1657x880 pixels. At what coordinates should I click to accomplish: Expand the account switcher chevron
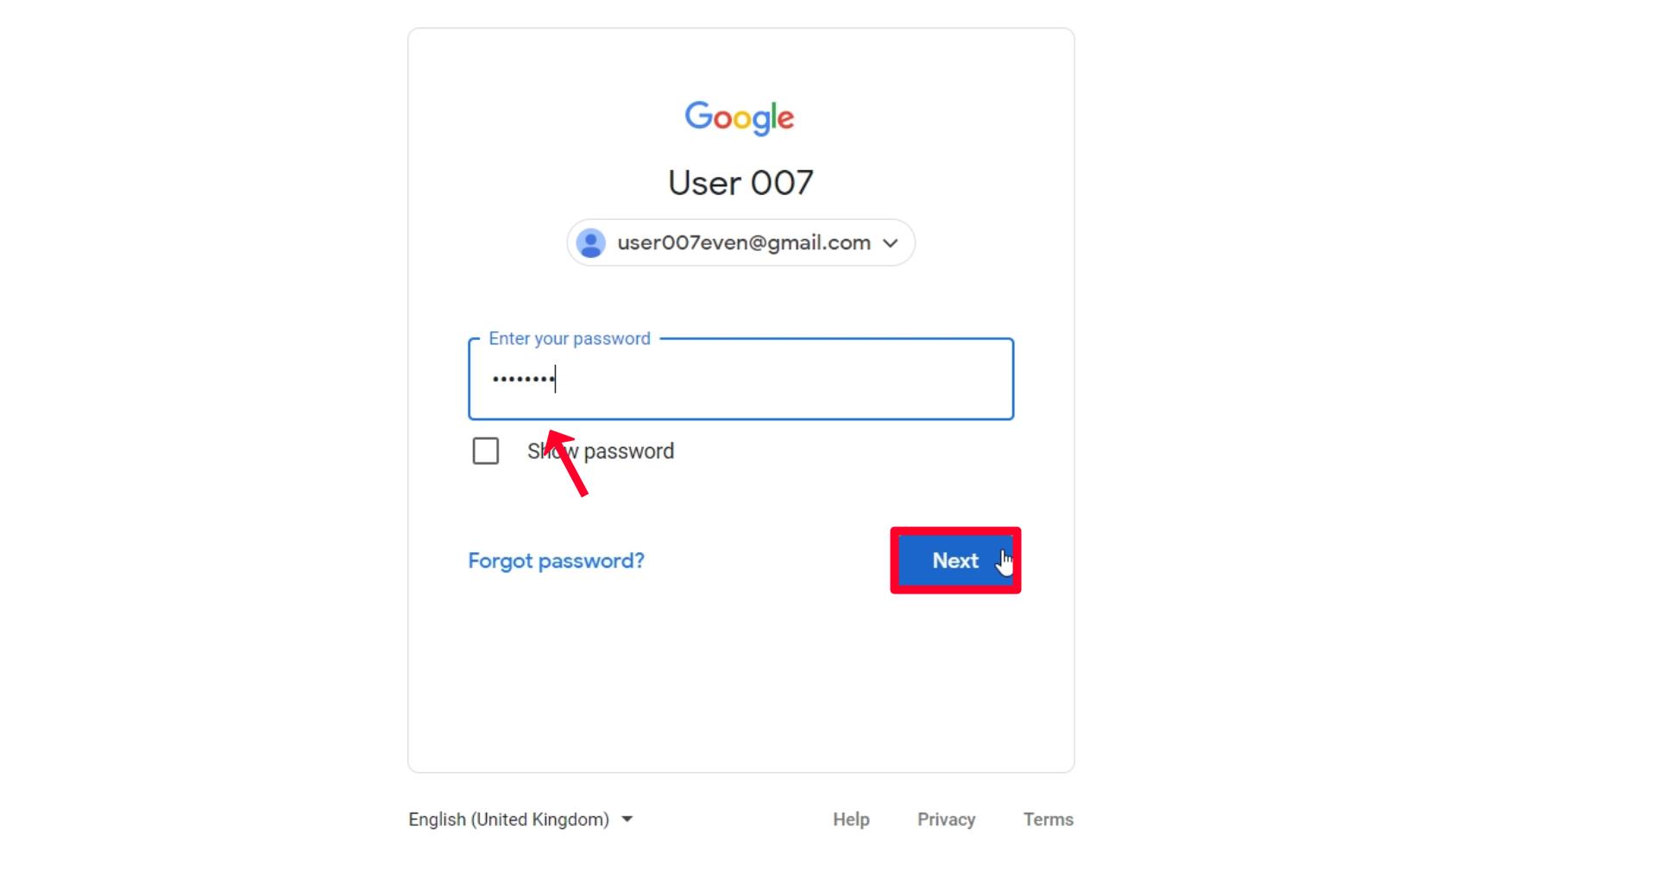pos(891,243)
